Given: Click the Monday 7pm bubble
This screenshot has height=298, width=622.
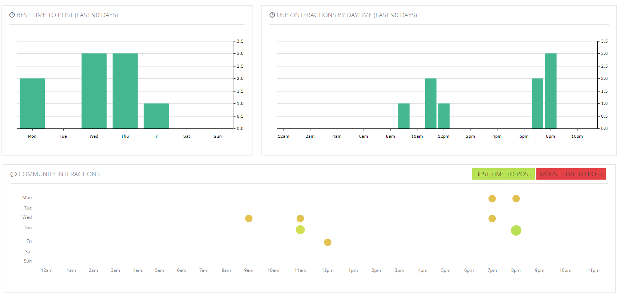Looking at the screenshot, I should coord(492,199).
